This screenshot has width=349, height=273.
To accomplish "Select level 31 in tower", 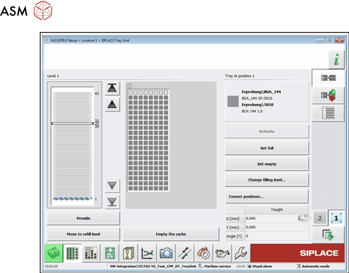I will tap(72, 123).
